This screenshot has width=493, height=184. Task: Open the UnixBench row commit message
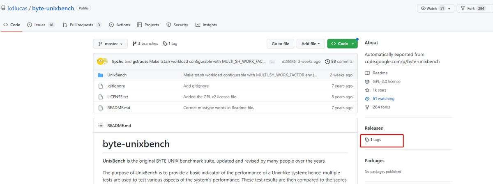coord(251,75)
